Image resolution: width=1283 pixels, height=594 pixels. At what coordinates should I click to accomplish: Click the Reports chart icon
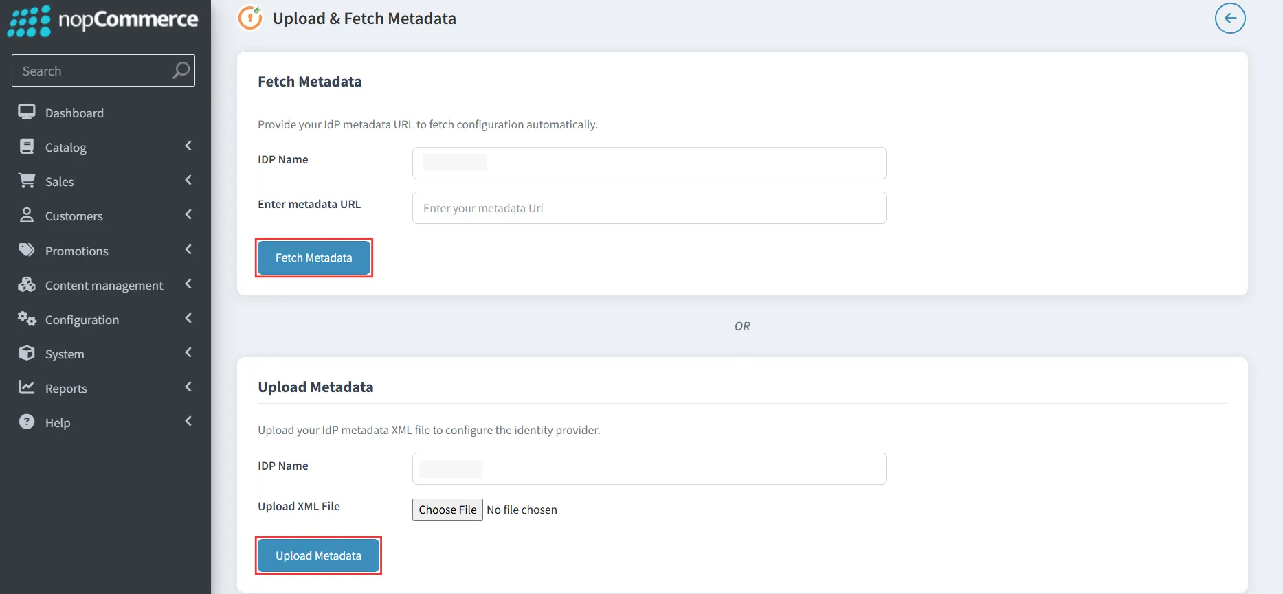27,387
